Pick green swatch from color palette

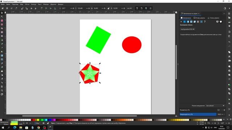coord(42,120)
